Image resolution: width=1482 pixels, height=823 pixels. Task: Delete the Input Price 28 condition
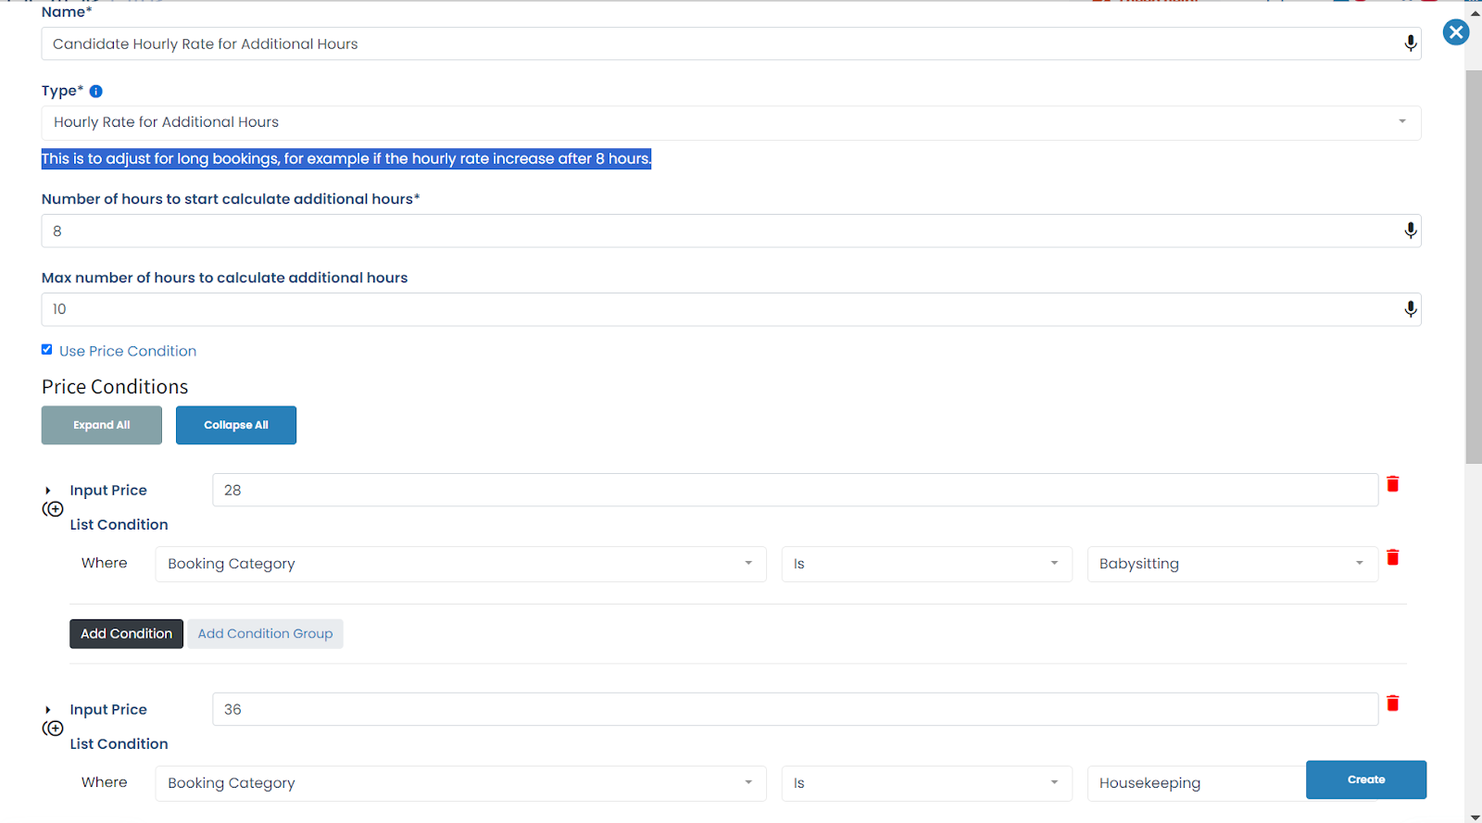click(x=1392, y=484)
